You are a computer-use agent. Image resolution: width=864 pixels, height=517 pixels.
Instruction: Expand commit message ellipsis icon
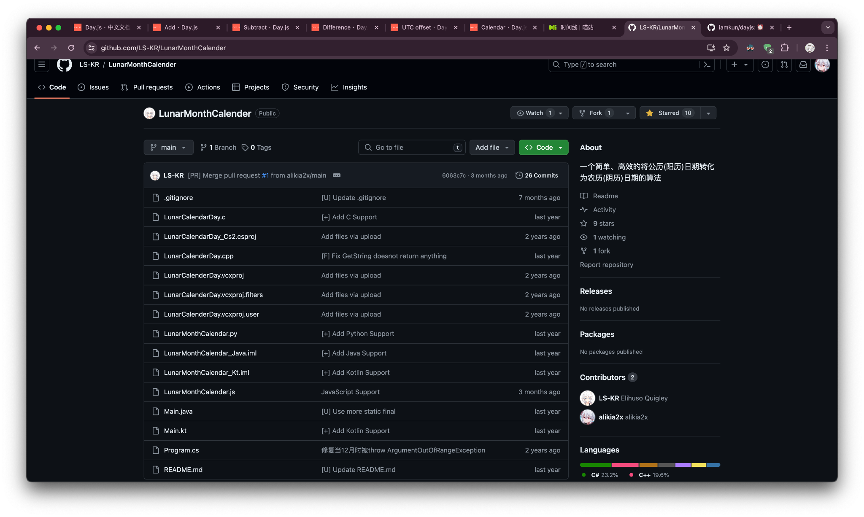(336, 175)
